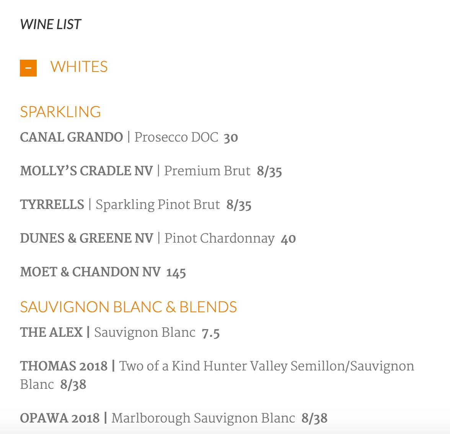Screen dimensions: 450x434
Task: Click Tyrrells Sparkling Pinot Brut entry
Action: [x=136, y=205]
